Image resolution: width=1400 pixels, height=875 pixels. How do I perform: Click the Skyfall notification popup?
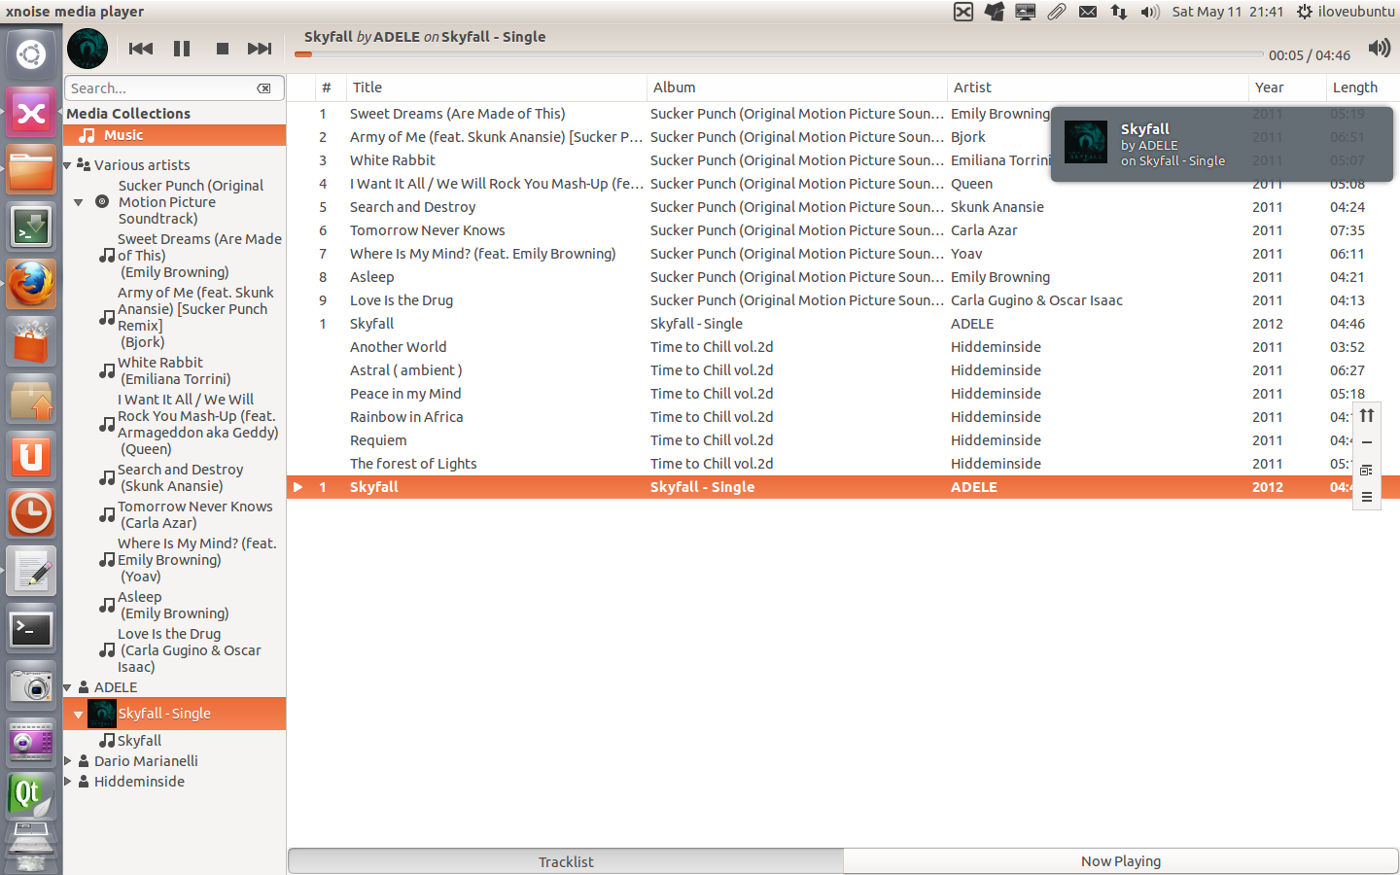coord(1222,144)
